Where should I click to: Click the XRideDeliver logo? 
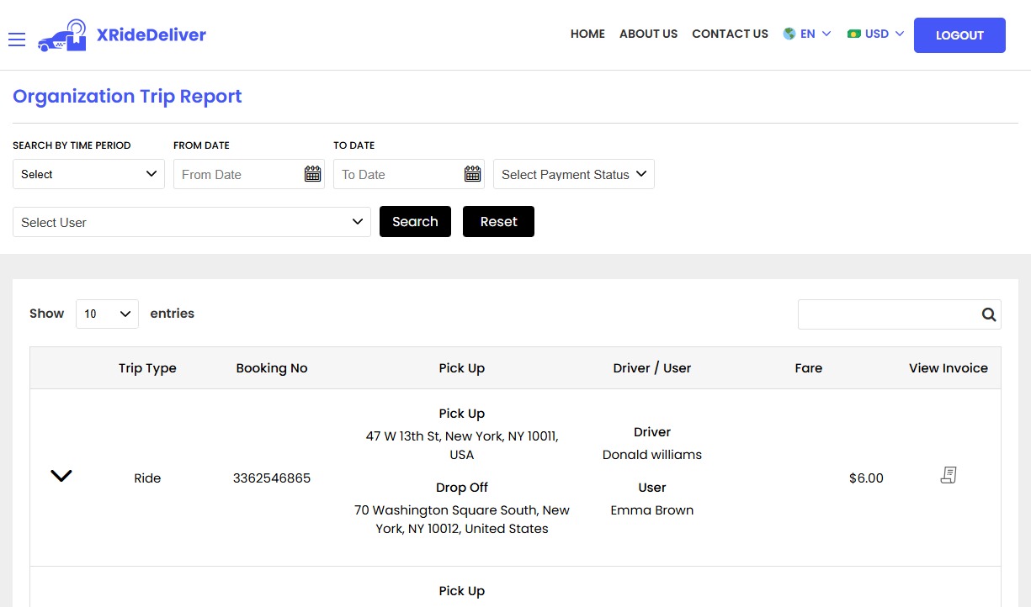pos(122,35)
